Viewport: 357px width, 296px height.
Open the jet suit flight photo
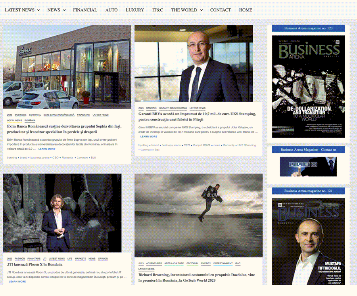pyautogui.click(x=199, y=216)
